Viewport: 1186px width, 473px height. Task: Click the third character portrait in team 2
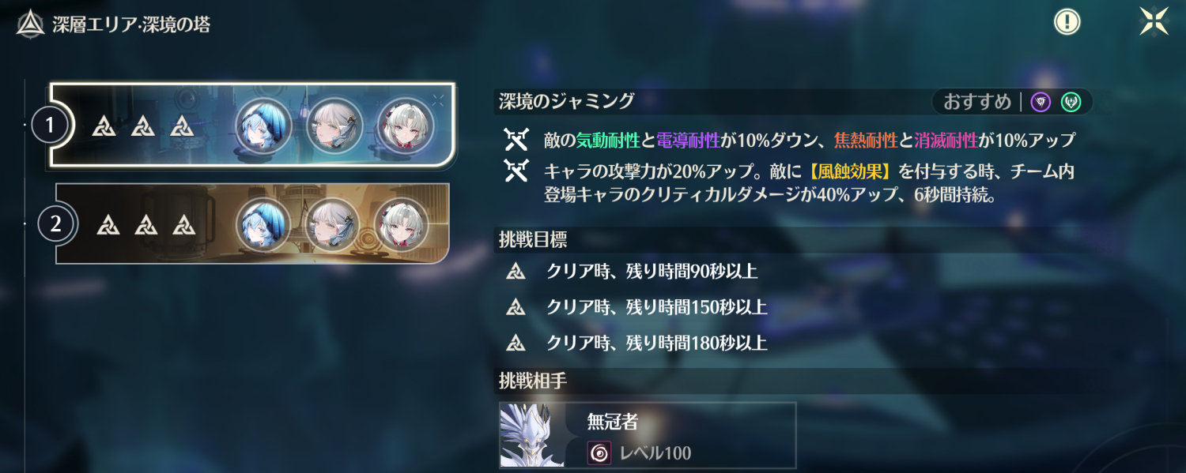tap(402, 224)
